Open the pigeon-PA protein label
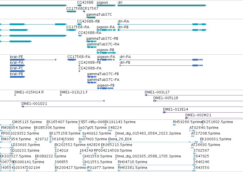243x172 pixels. (x=106, y=57)
